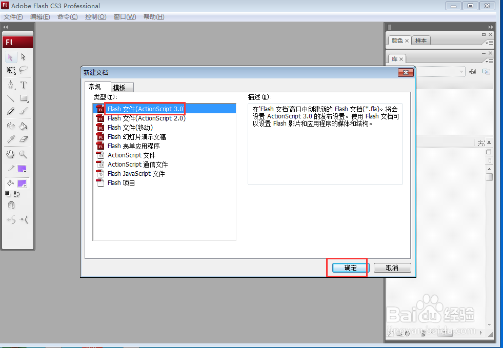Select the Zoom magnifier tool
The image size is (503, 348).
click(x=23, y=154)
